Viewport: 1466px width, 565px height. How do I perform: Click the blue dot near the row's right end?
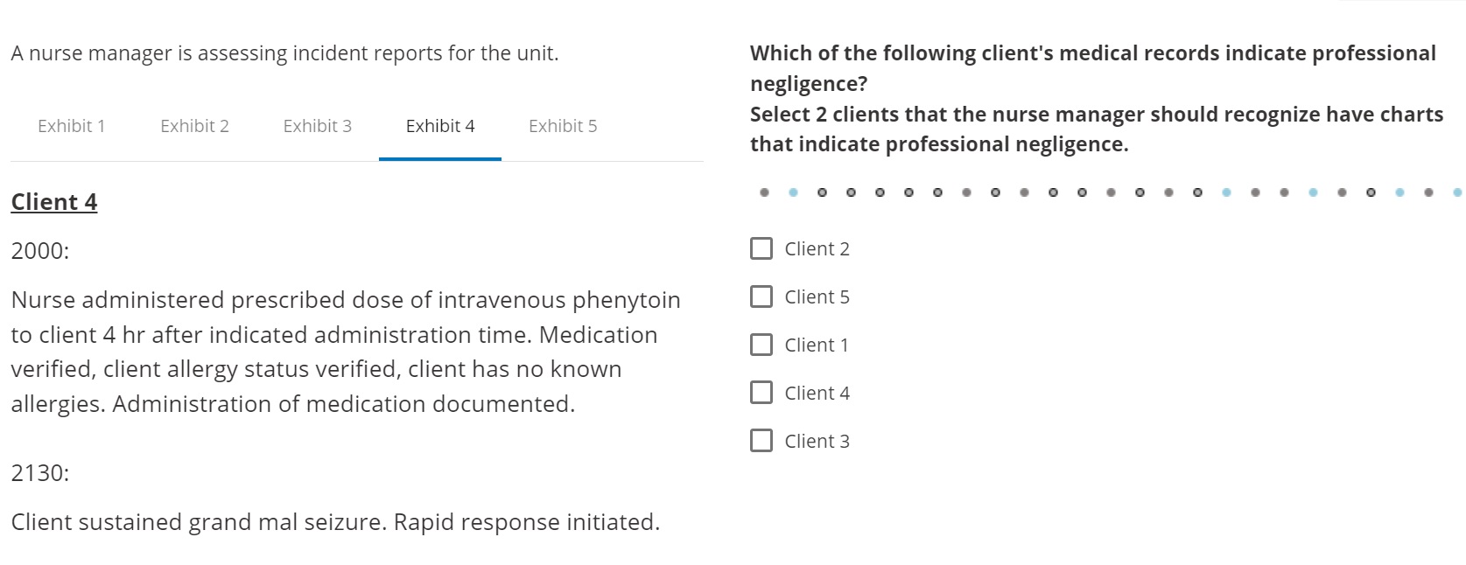(1399, 191)
